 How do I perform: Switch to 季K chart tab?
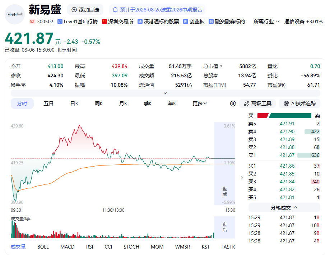tap(148, 104)
